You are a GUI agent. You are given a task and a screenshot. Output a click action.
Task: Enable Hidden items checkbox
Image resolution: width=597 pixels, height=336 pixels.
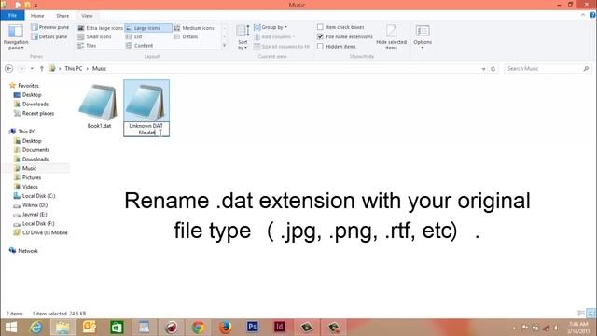[320, 47]
